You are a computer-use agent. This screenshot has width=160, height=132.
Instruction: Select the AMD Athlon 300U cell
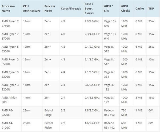point(10,100)
